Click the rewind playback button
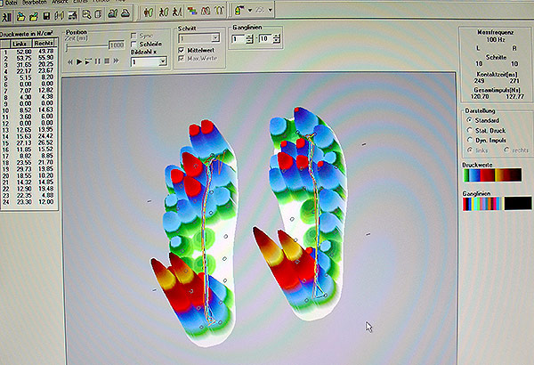Image resolution: width=534 pixels, height=365 pixels. point(70,61)
